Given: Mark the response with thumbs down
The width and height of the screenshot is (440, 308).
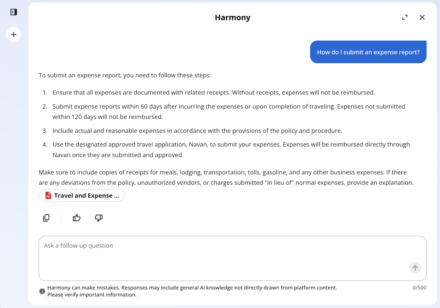Looking at the screenshot, I should click(98, 218).
